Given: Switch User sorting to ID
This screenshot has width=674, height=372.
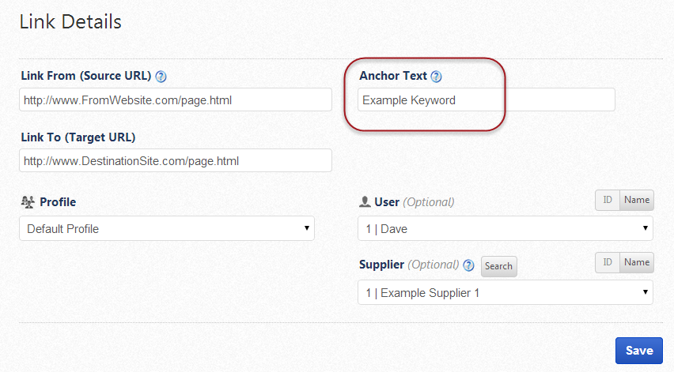Looking at the screenshot, I should [x=608, y=201].
